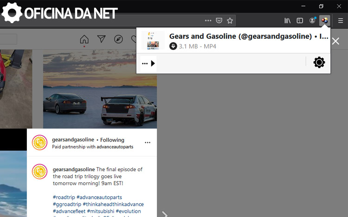This screenshot has width=348, height=217.
Task: Click the Video DownloadHelper extension icon
Action: pos(325,20)
